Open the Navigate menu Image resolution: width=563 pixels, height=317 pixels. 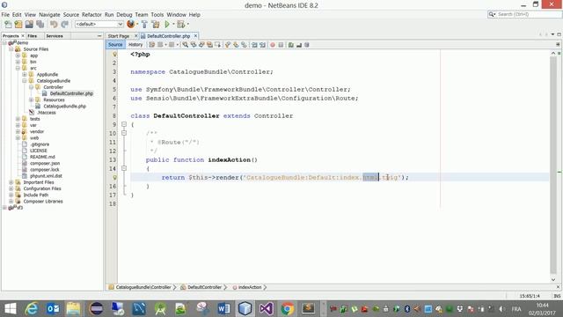point(49,15)
